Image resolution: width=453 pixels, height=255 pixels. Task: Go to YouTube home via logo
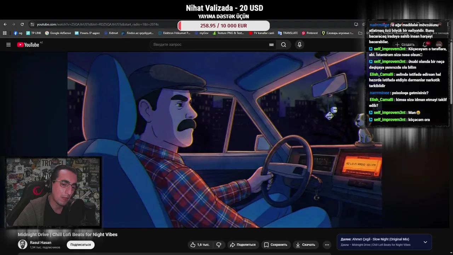pos(28,45)
